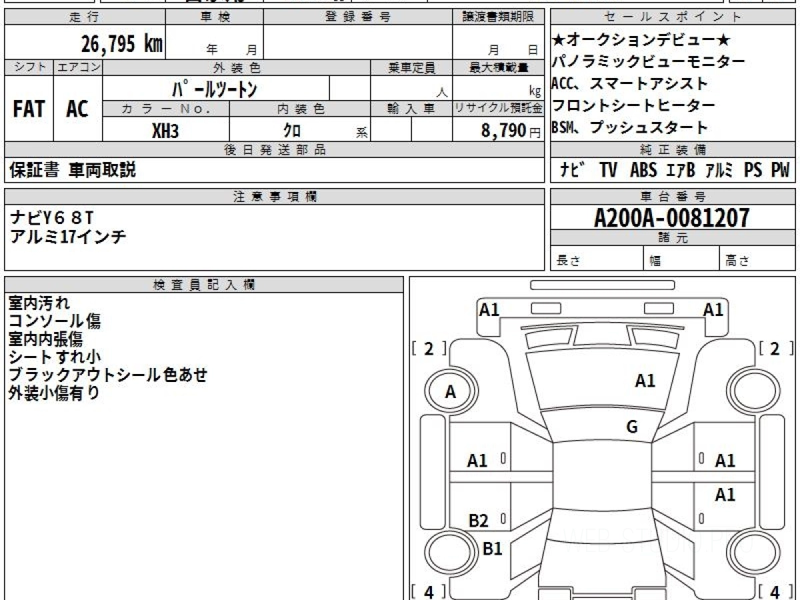Click the ACC、スマートアシスト line
The width and height of the screenshot is (800, 600).
pos(629,84)
